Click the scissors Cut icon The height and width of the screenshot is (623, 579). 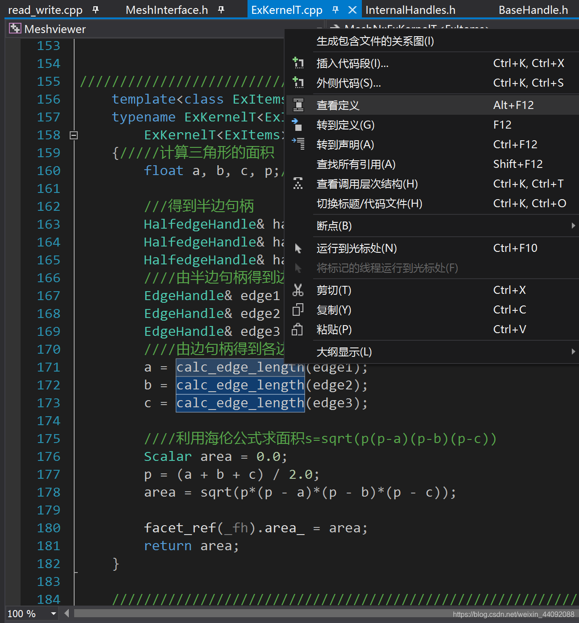[298, 290]
